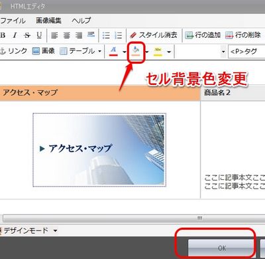Screen dimensions: 265x259
Task: Apply font color (red A icon)
Action: [x=113, y=51]
